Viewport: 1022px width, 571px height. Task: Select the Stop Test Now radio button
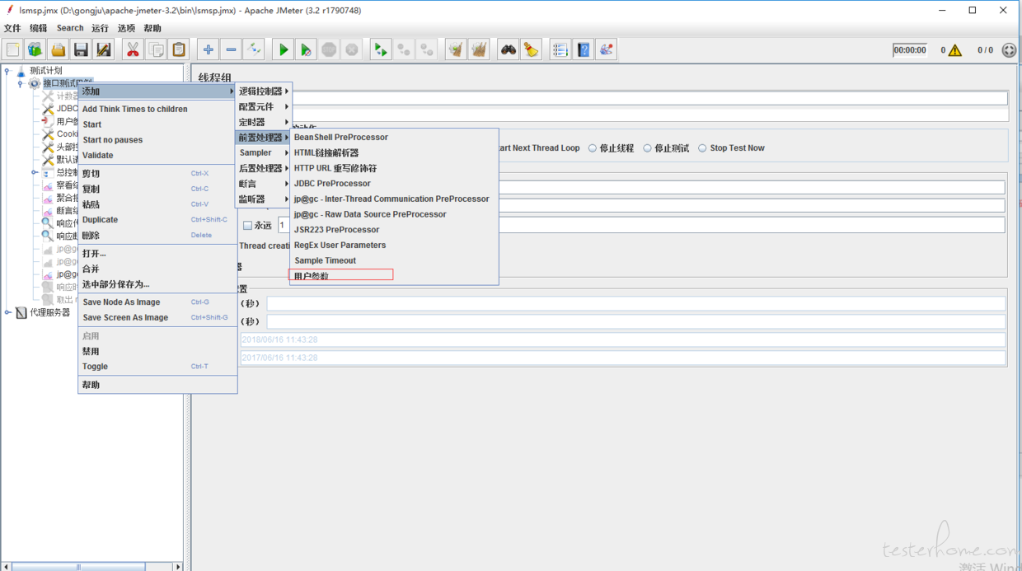coord(702,148)
